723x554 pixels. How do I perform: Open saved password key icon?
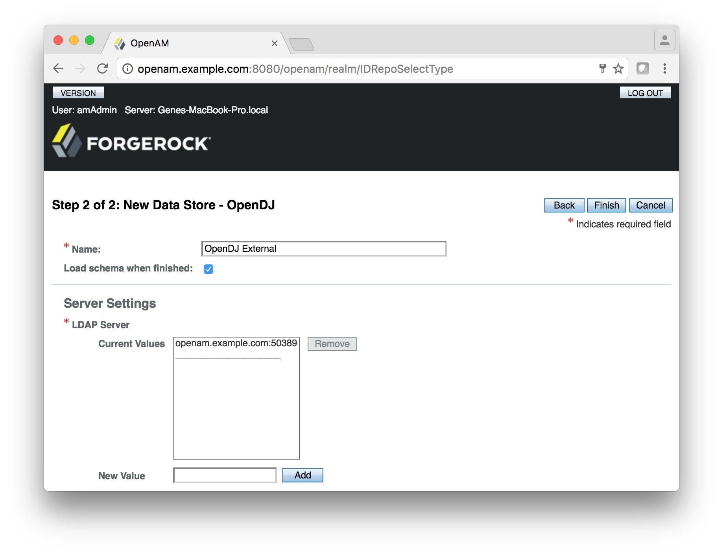pos(602,68)
